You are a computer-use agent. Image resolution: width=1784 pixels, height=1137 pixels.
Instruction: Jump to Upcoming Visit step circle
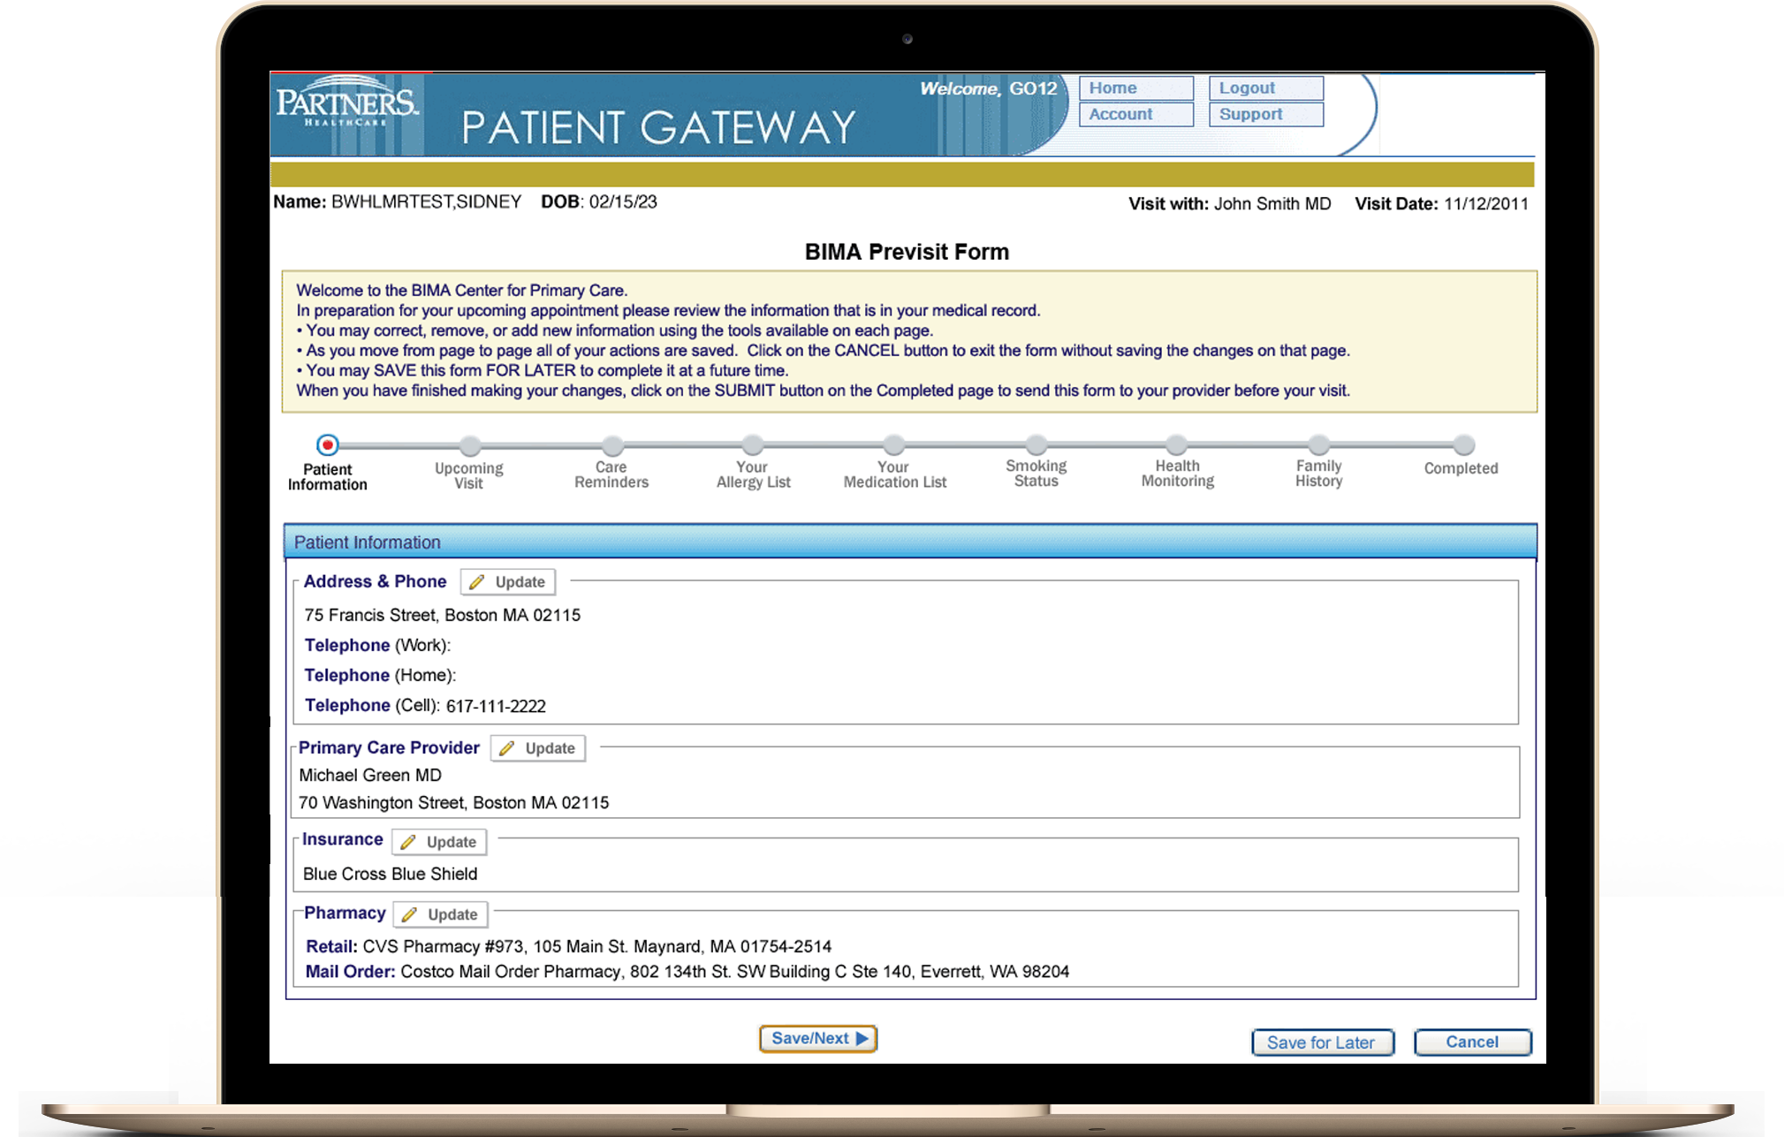[x=470, y=444]
